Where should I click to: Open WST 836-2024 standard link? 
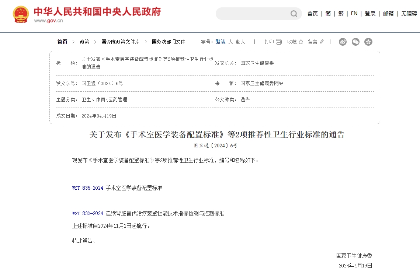click(88, 214)
